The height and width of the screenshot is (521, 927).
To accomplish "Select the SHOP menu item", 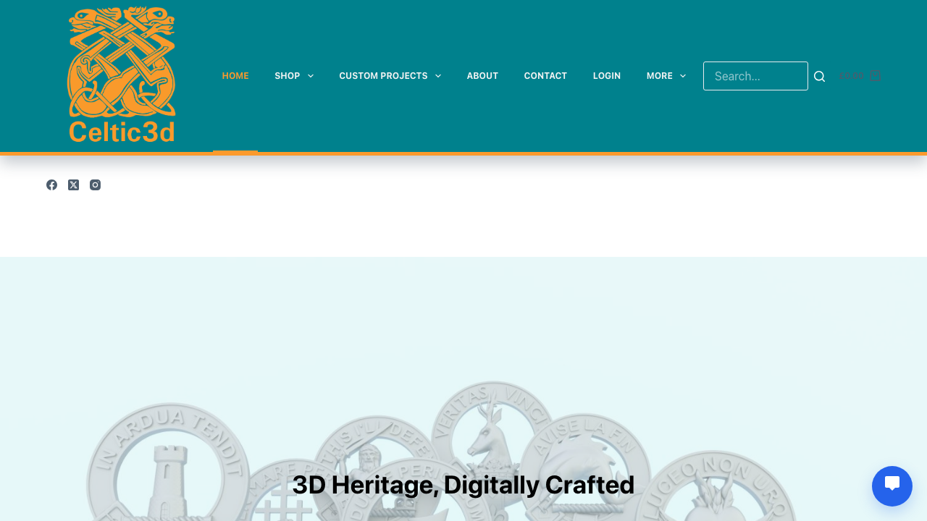I will 287,75.
